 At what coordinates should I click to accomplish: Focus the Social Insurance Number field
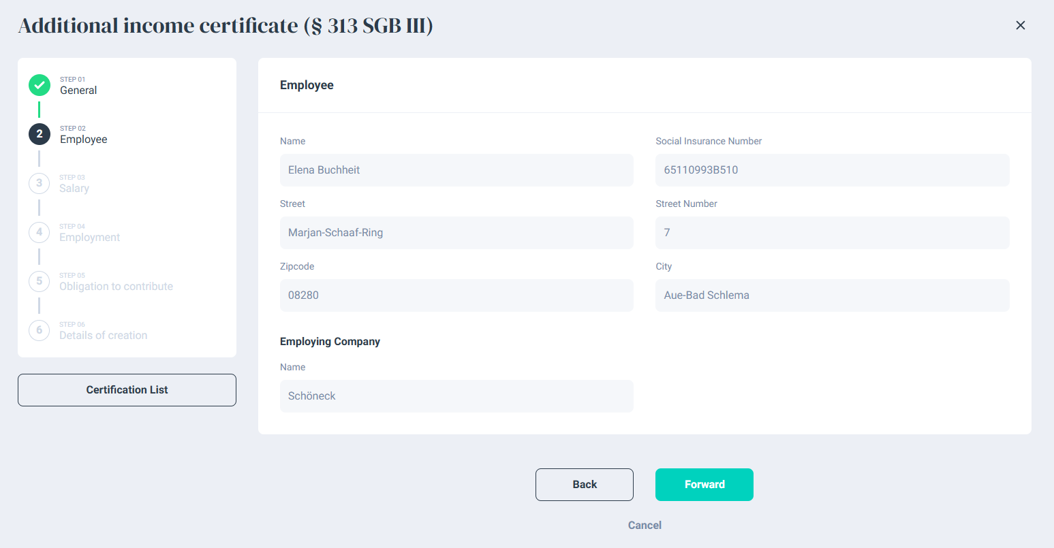(832, 170)
